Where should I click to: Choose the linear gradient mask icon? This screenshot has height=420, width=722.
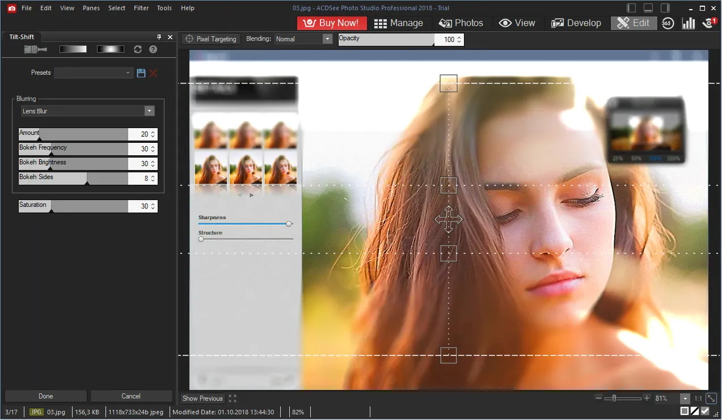click(73, 49)
